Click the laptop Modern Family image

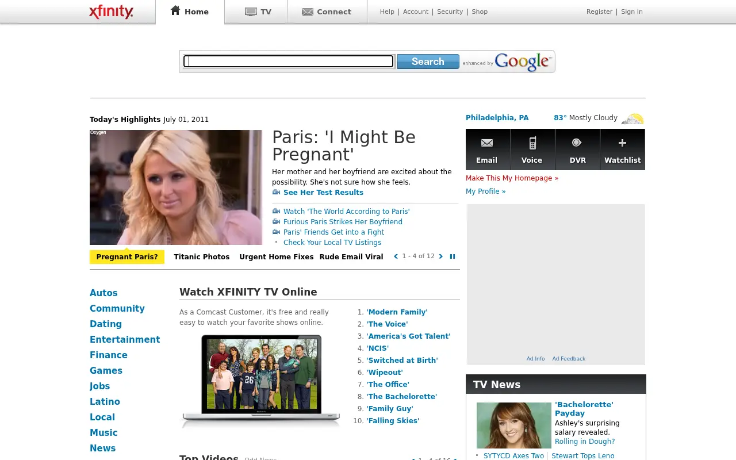click(261, 381)
